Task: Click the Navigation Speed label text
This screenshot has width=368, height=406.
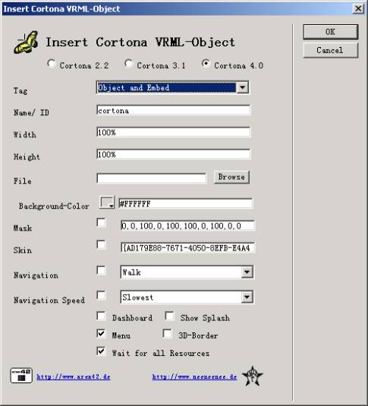Action: click(x=49, y=300)
